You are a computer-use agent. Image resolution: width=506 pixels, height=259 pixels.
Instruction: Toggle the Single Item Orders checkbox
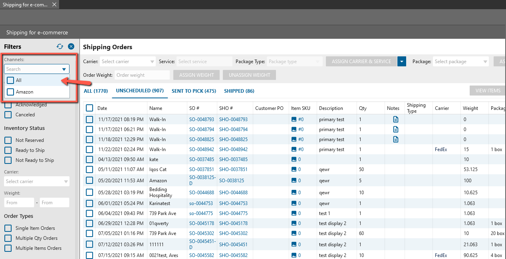(8, 228)
